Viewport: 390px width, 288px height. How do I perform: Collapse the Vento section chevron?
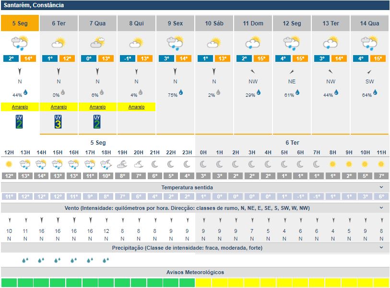(x=381, y=208)
